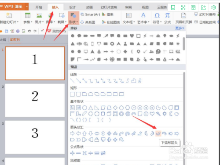This screenshot has height=165, width=220.
Task: Open the 形状 shapes dropdown in ribbon
Action: 73,18
